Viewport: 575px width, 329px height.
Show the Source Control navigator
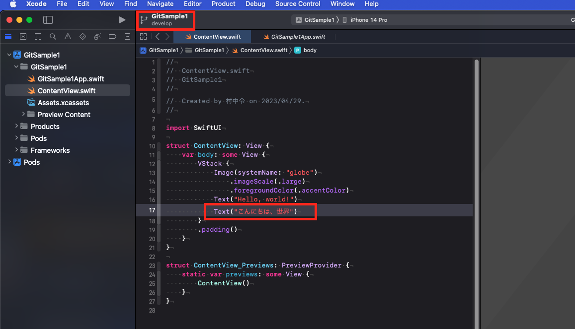tap(23, 37)
